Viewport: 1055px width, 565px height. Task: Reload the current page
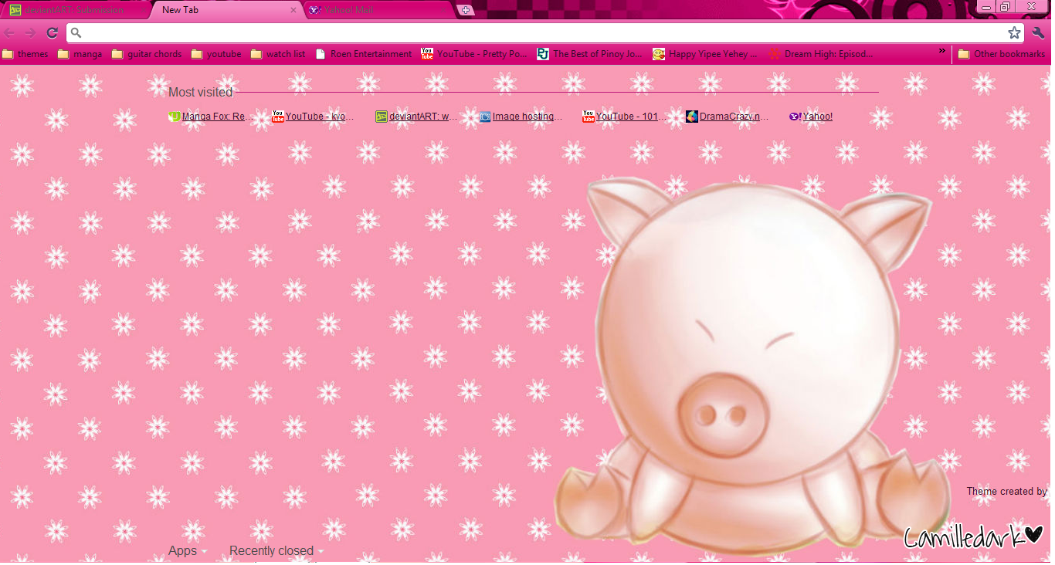coord(52,32)
